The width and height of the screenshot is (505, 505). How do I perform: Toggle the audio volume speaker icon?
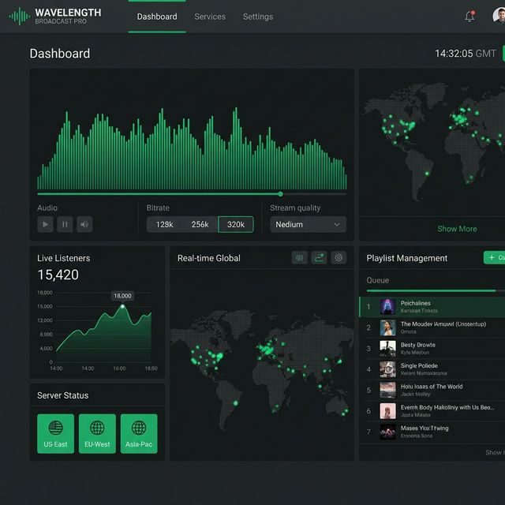point(84,224)
